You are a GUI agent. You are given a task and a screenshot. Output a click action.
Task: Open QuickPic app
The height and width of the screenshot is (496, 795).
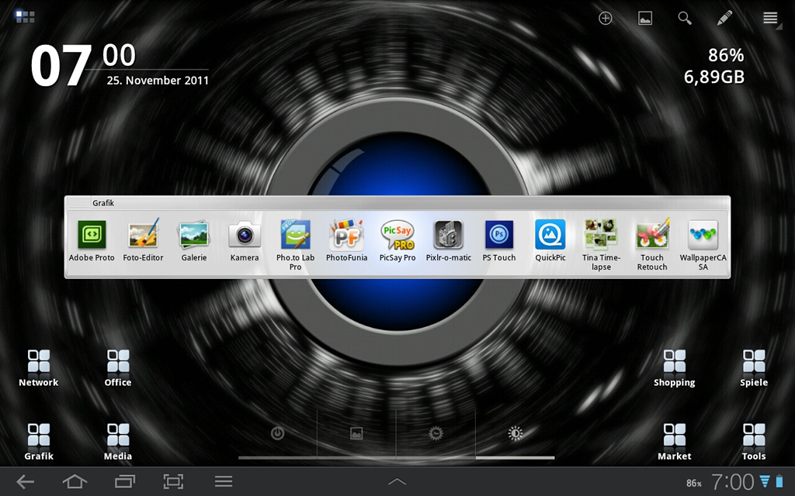coord(550,241)
